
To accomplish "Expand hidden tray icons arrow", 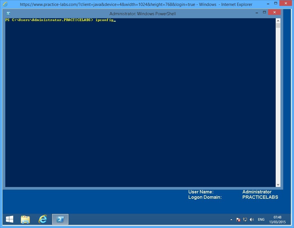I will coord(231,220).
